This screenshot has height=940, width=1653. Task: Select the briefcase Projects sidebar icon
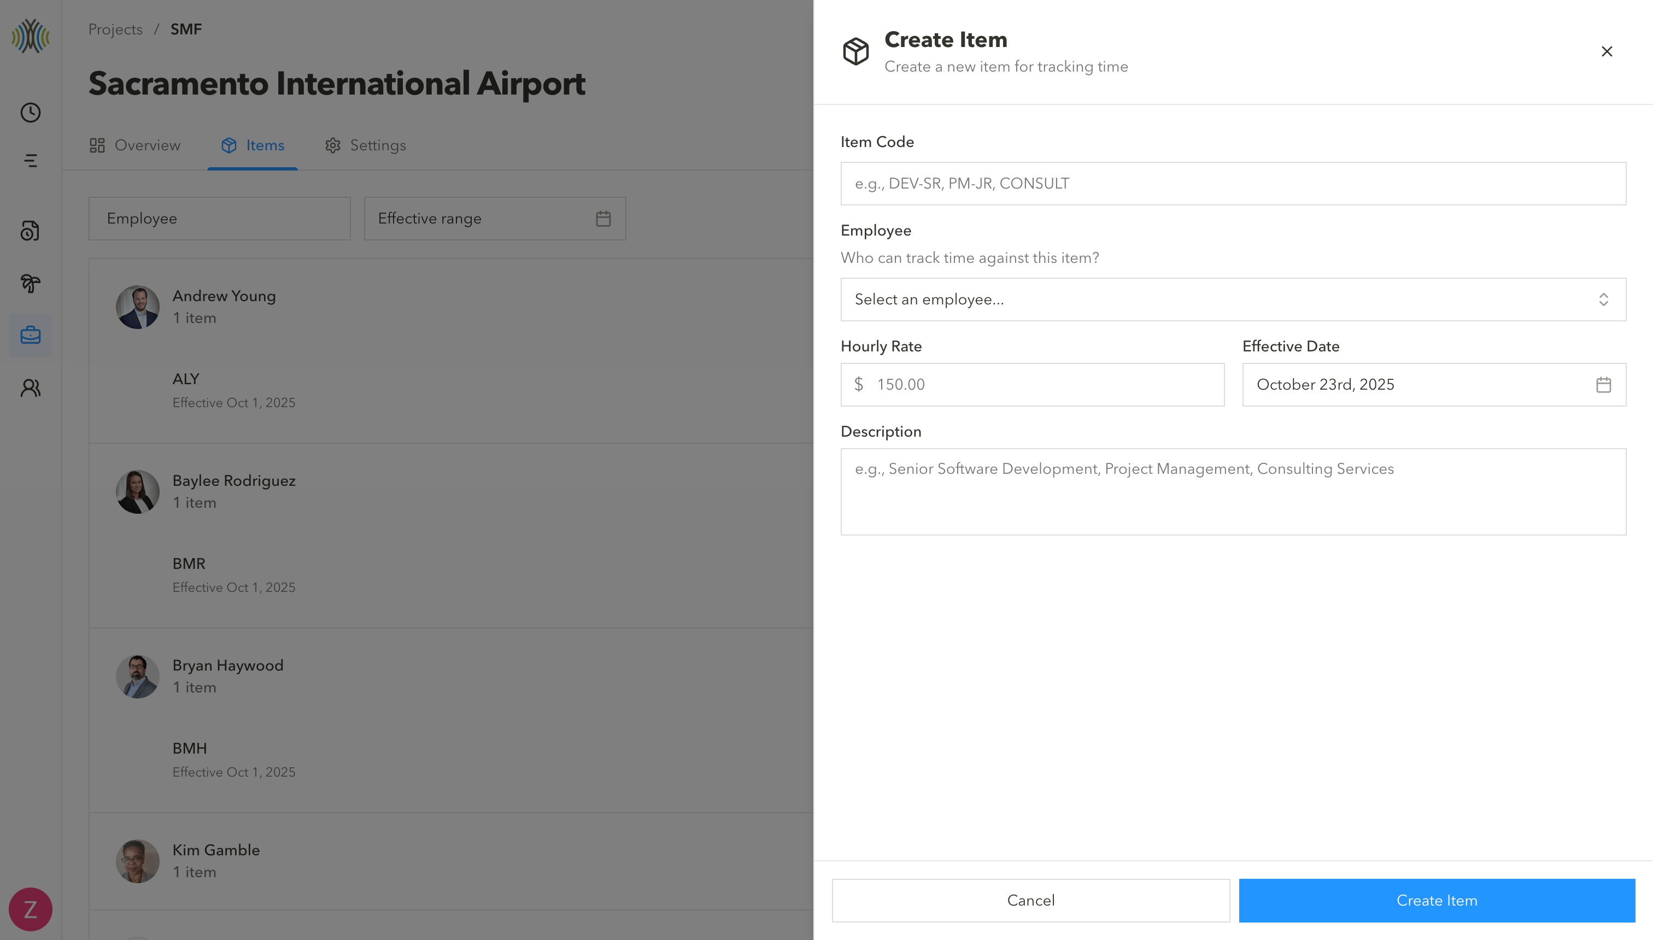point(31,335)
